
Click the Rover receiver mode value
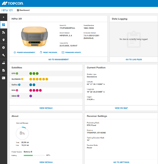(x=90, y=148)
